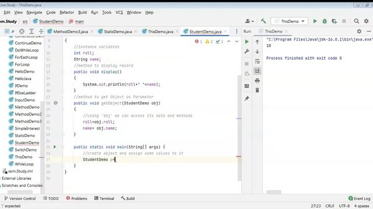Open Search Everywhere magnifier icon

click(x=356, y=21)
